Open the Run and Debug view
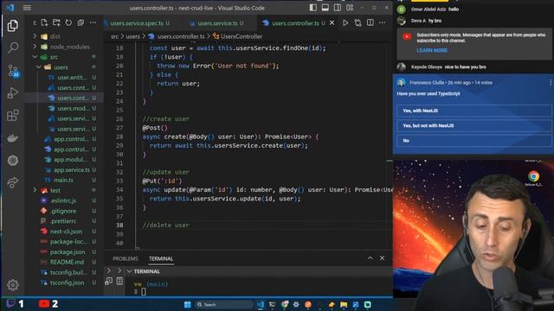 (13, 92)
